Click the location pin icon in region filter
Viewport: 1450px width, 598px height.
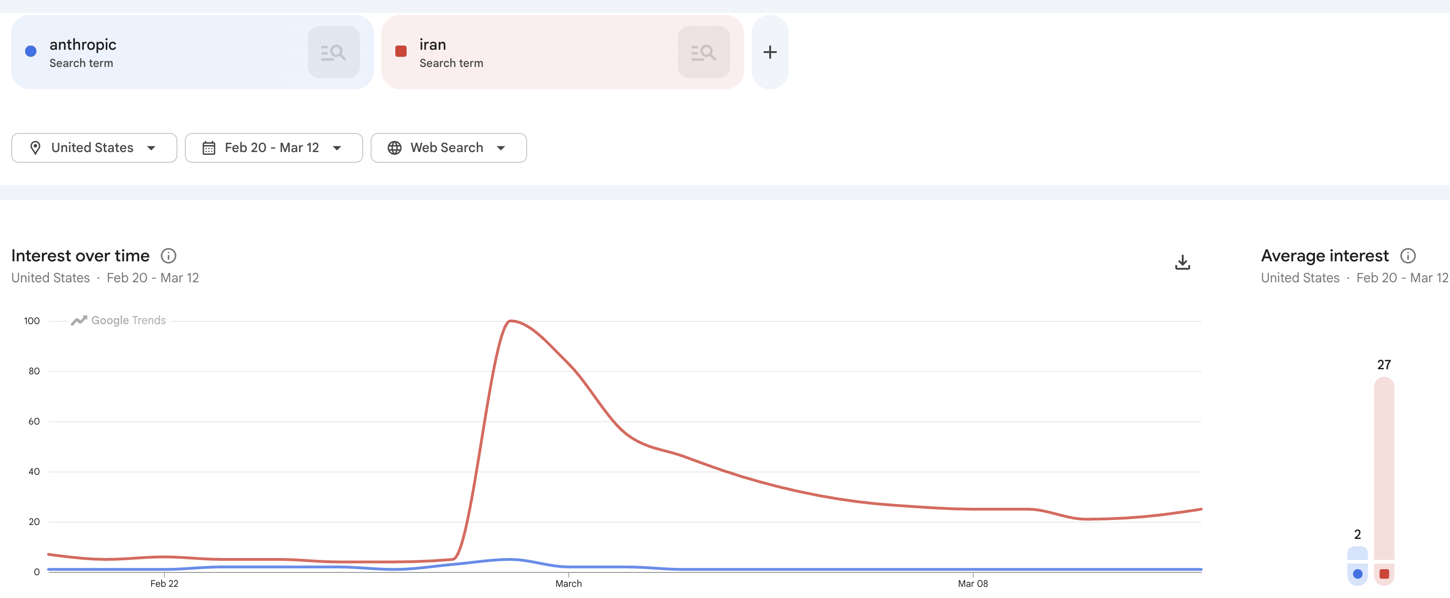pos(35,148)
